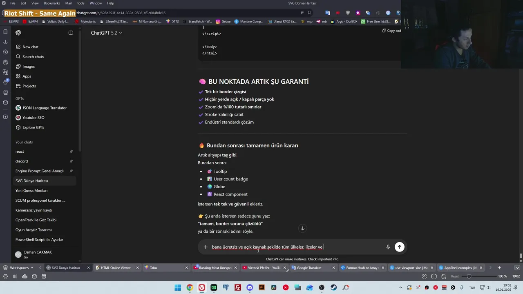Open the Edit menu
Screen dimensions: 523x294
click(x=23, y=3)
